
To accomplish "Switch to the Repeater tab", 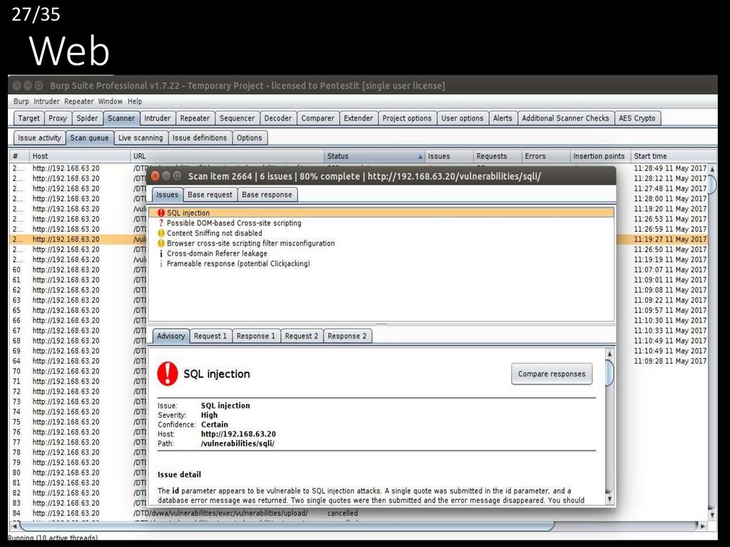I will coord(195,118).
